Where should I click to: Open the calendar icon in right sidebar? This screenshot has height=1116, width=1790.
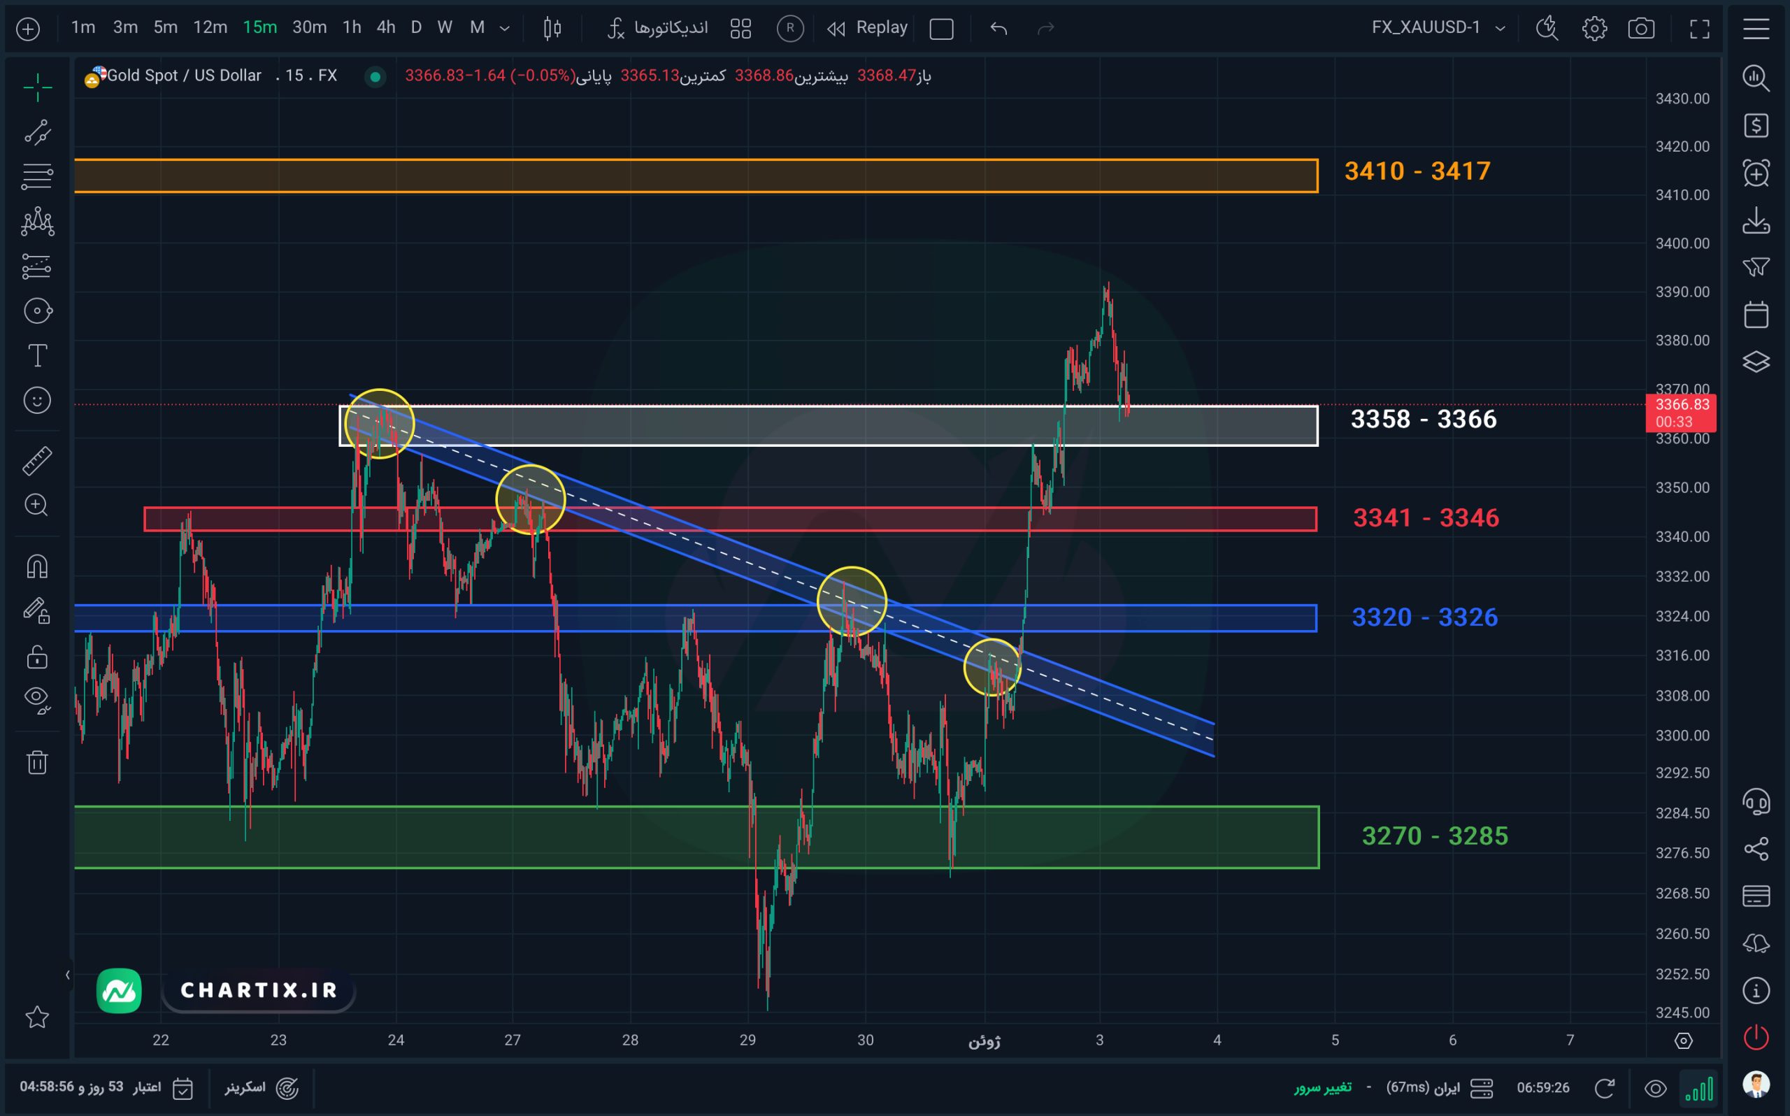coord(1756,314)
